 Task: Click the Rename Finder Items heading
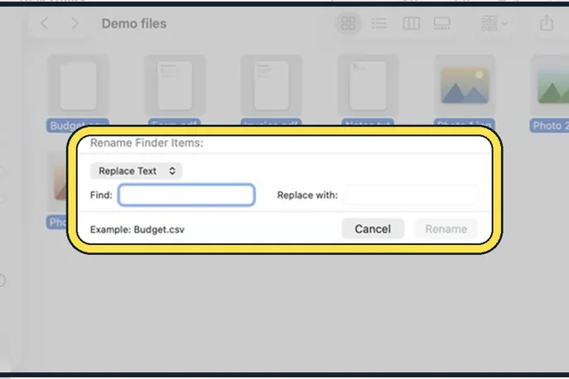[x=147, y=143]
